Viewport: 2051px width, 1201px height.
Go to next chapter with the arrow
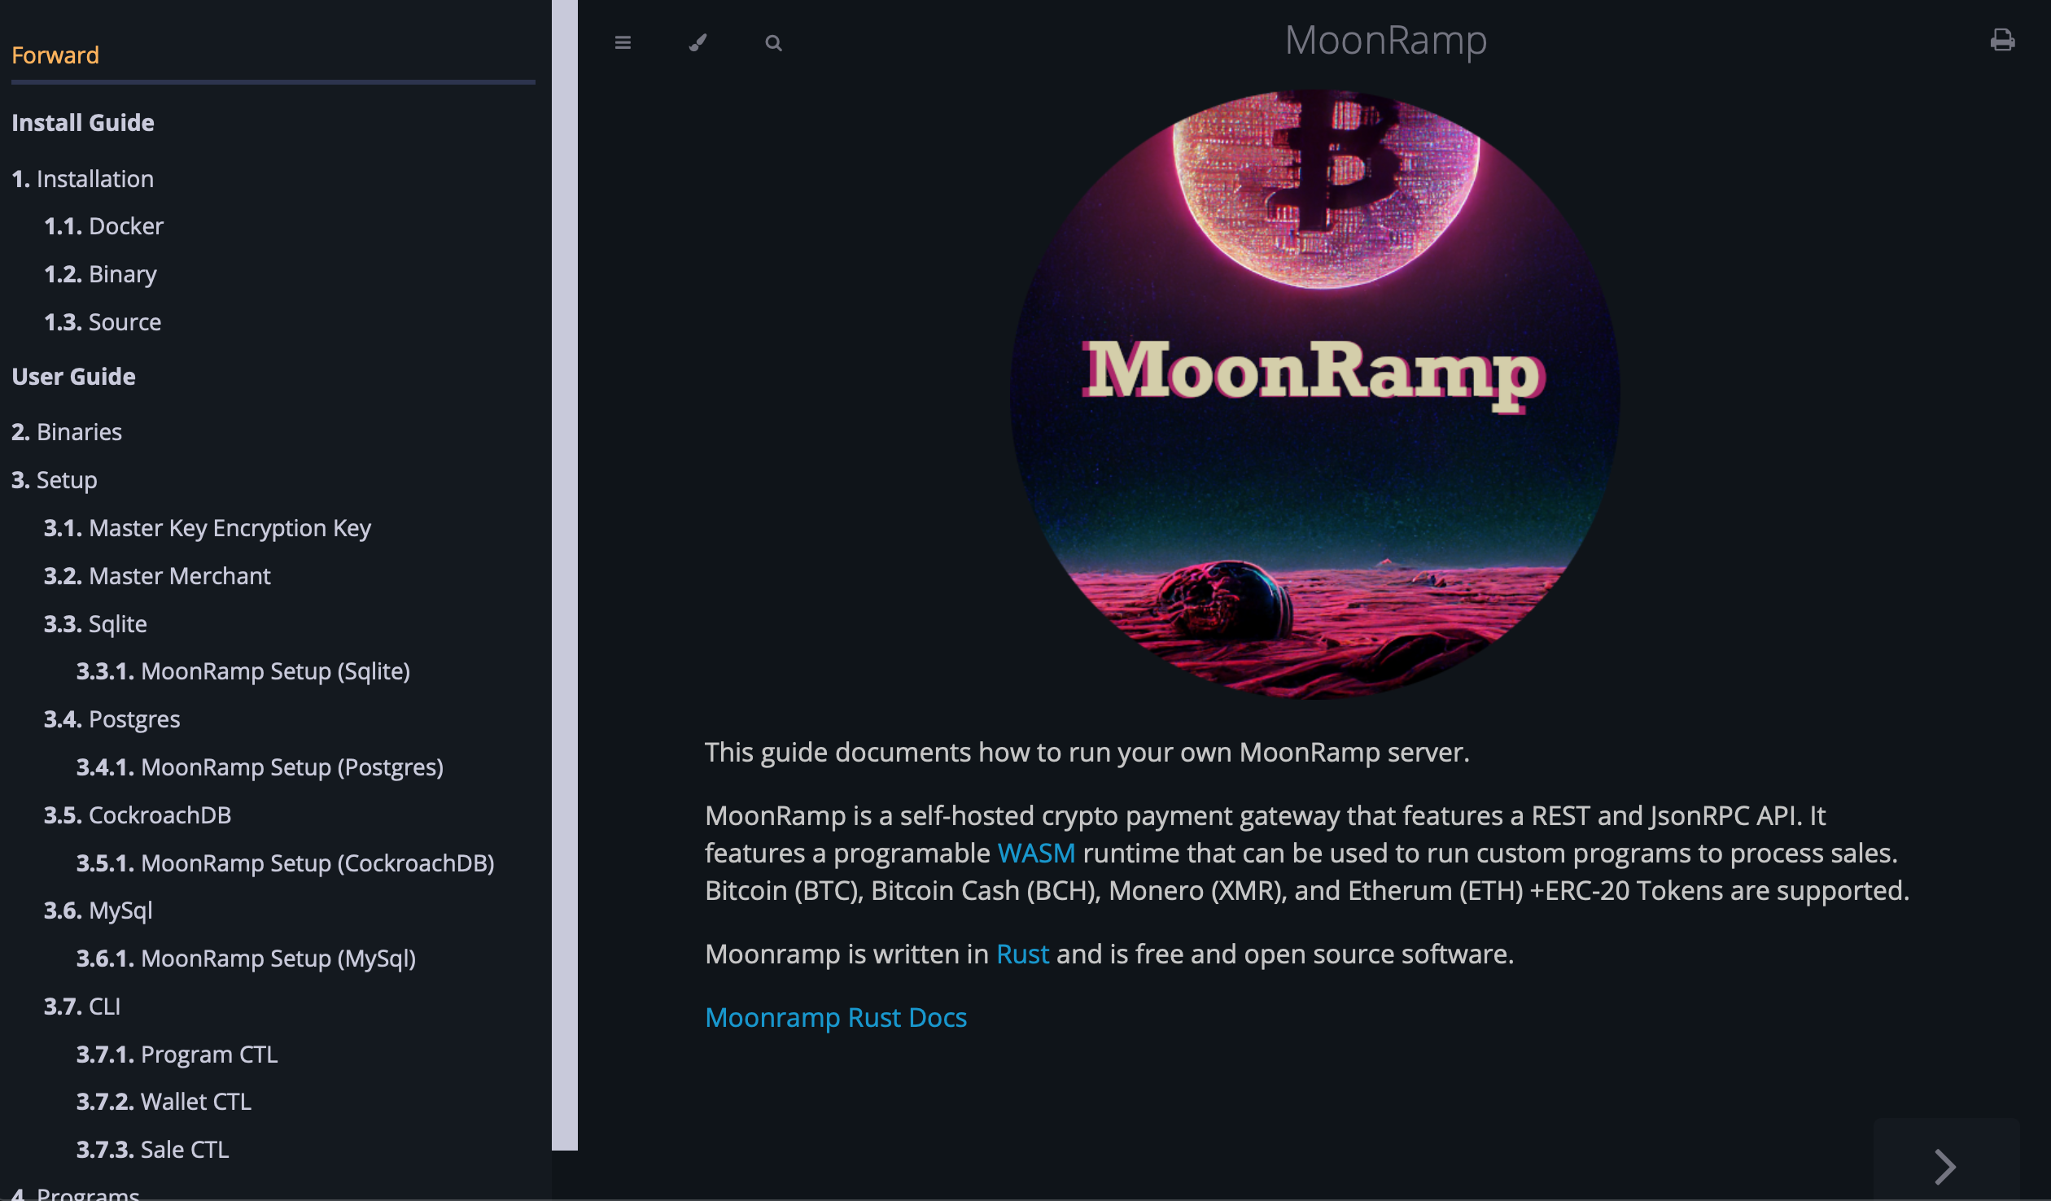tap(1946, 1165)
